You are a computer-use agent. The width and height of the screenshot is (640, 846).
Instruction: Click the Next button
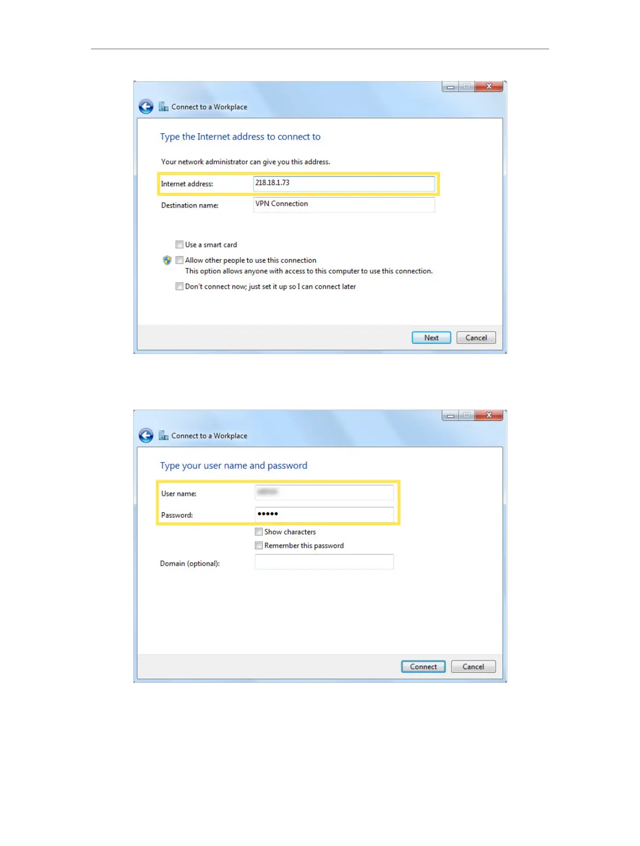(431, 337)
